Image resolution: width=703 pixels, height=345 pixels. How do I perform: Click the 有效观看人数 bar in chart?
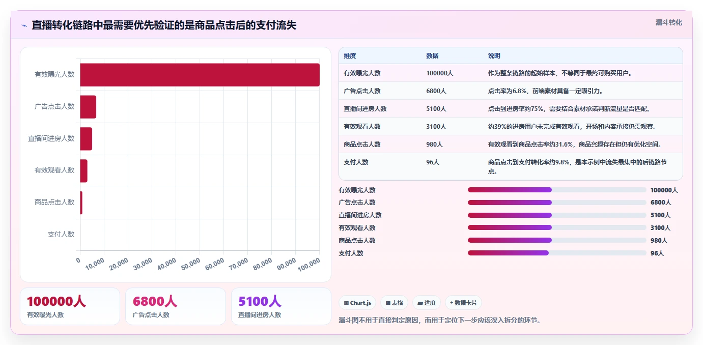pos(83,171)
